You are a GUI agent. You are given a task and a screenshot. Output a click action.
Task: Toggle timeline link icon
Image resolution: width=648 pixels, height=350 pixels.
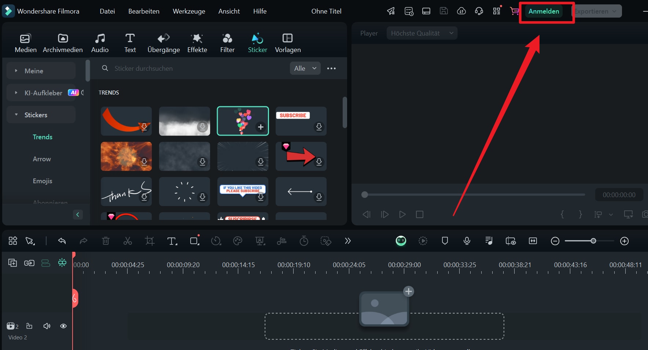(29, 263)
